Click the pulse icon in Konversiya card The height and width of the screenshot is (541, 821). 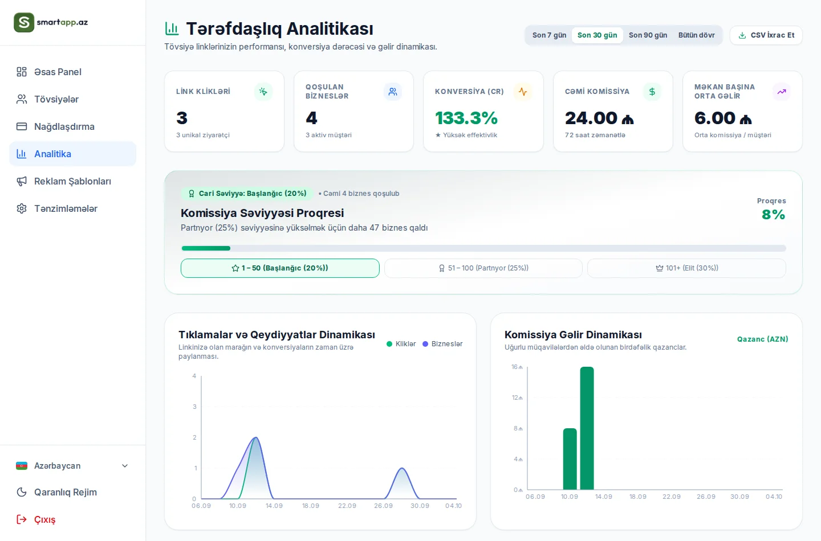523,92
